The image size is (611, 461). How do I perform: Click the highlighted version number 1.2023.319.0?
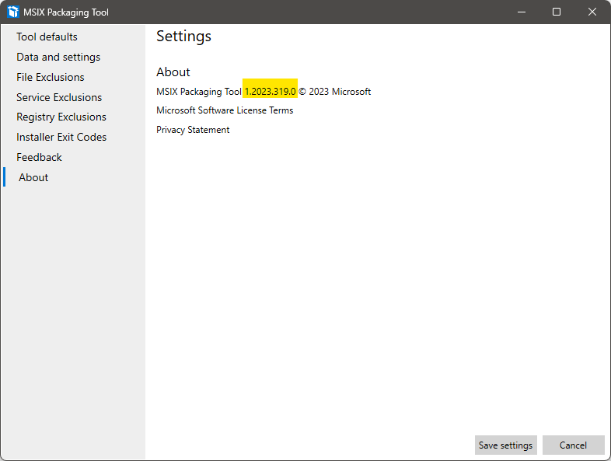click(x=270, y=91)
